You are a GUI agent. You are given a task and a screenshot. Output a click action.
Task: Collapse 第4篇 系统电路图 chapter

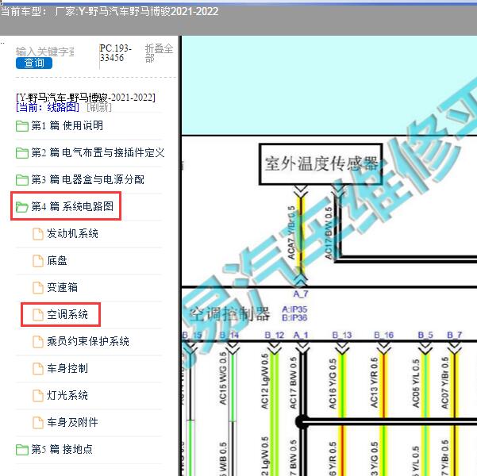[72, 206]
